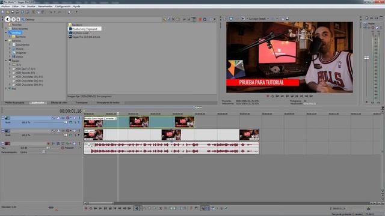385x216 pixels.
Task: Open the Insertar menu
Action: (31, 7)
